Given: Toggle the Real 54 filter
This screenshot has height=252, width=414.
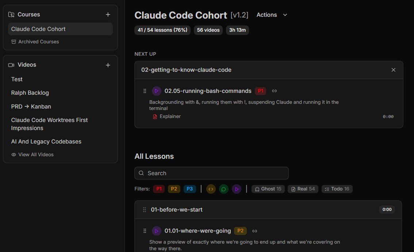Looking at the screenshot, I should tap(303, 189).
